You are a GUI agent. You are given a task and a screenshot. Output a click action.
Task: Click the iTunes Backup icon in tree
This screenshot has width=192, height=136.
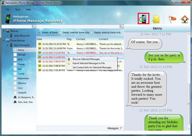point(8,40)
